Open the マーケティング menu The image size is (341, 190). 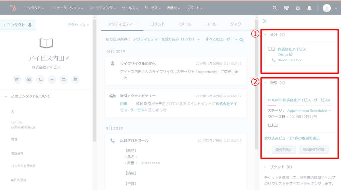[x=102, y=8]
